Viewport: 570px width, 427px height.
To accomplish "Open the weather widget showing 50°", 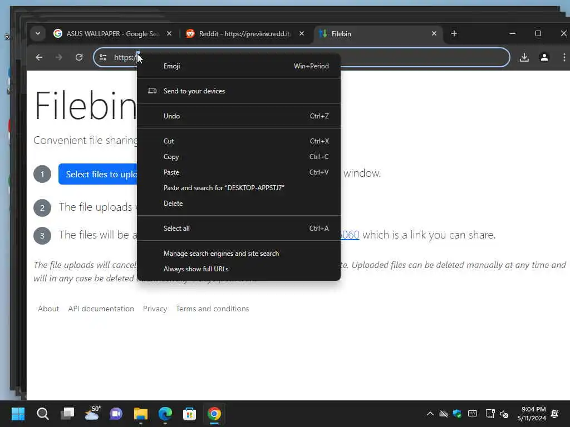I will [x=92, y=414].
